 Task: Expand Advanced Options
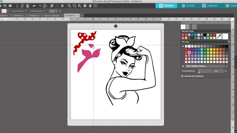click(193, 76)
